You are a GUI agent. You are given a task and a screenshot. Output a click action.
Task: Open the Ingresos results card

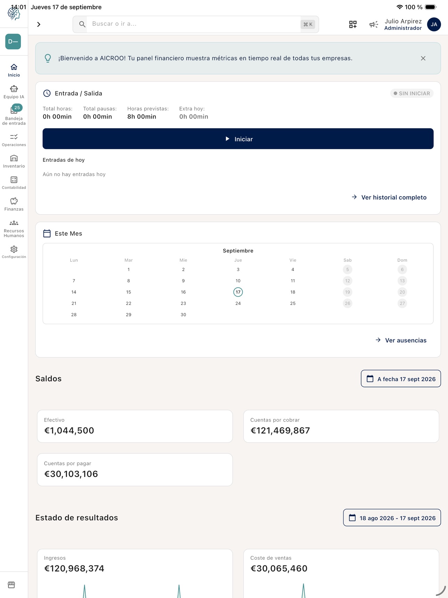click(x=135, y=574)
